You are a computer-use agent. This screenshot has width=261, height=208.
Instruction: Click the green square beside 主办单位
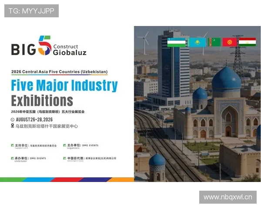(64, 146)
